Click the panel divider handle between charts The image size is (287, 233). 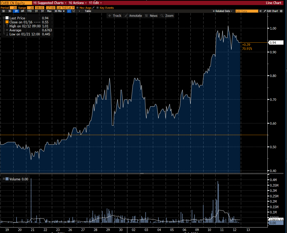[142, 174]
